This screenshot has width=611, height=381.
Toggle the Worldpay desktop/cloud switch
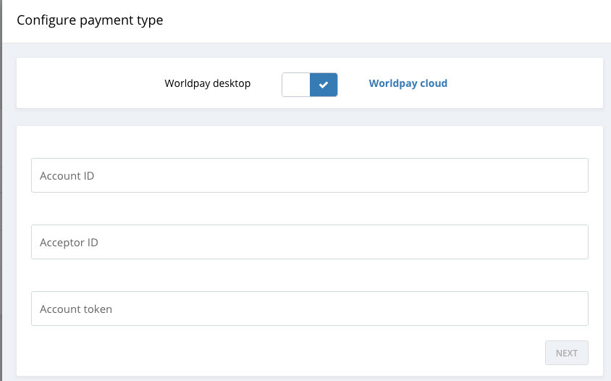(309, 85)
